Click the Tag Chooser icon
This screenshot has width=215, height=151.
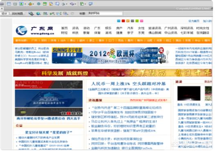point(91,4)
